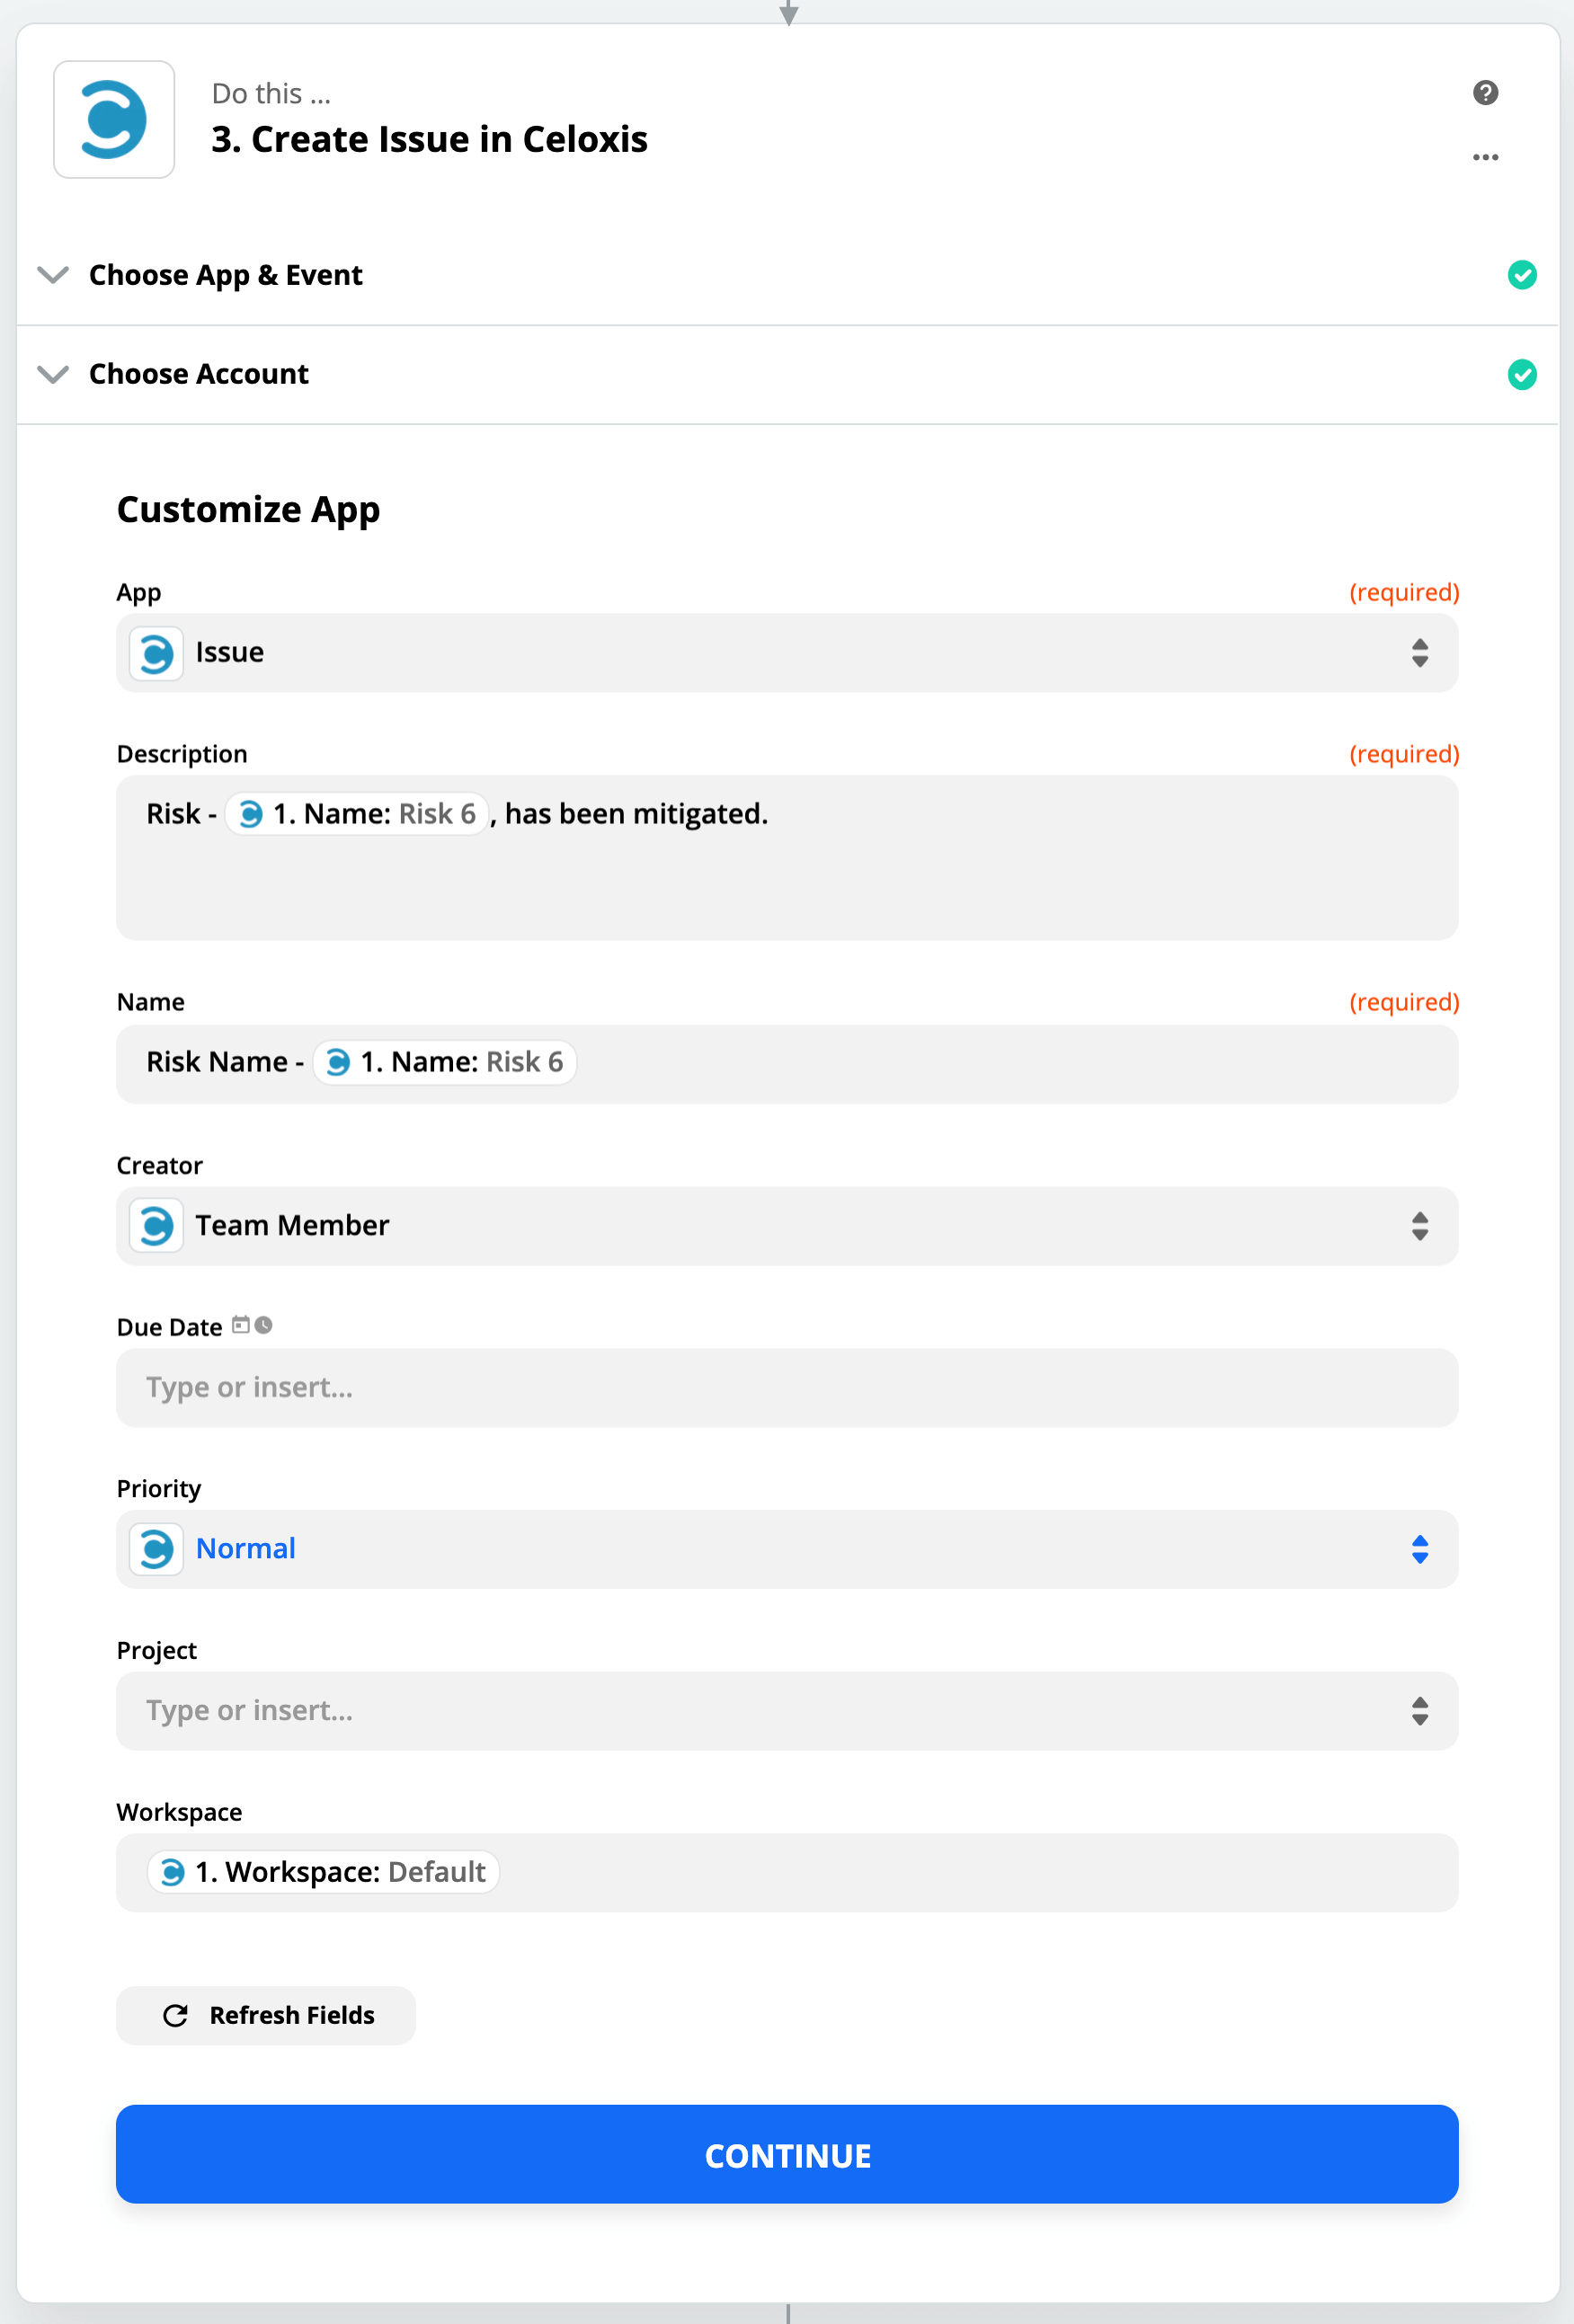Click the Celoxis icon in Creator field

point(156,1226)
